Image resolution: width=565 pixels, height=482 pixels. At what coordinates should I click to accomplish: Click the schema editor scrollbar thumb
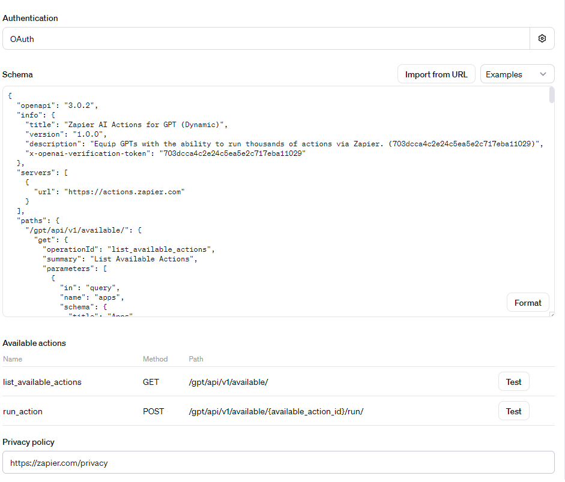(551, 95)
